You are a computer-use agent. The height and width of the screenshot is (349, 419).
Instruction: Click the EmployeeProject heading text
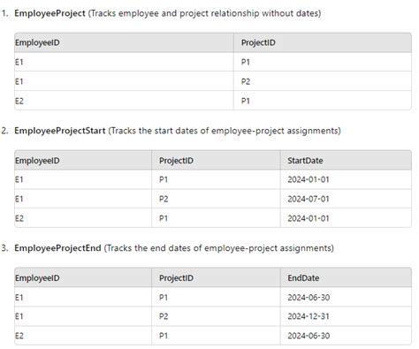pos(50,13)
